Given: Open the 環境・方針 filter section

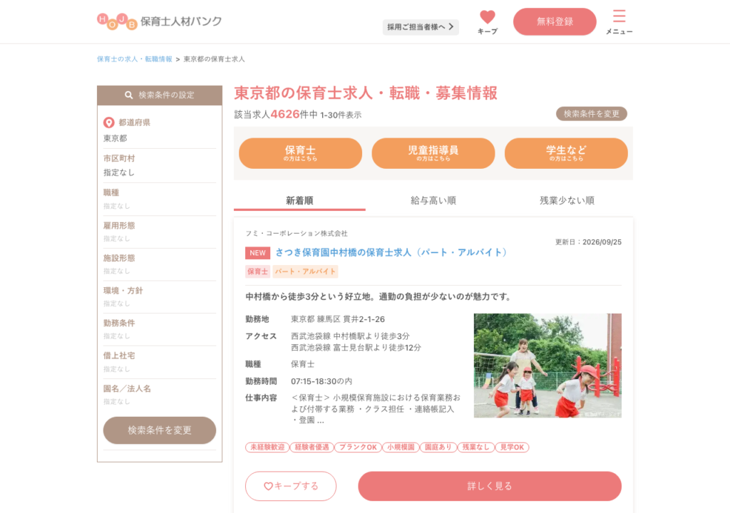Looking at the screenshot, I should click(x=160, y=297).
